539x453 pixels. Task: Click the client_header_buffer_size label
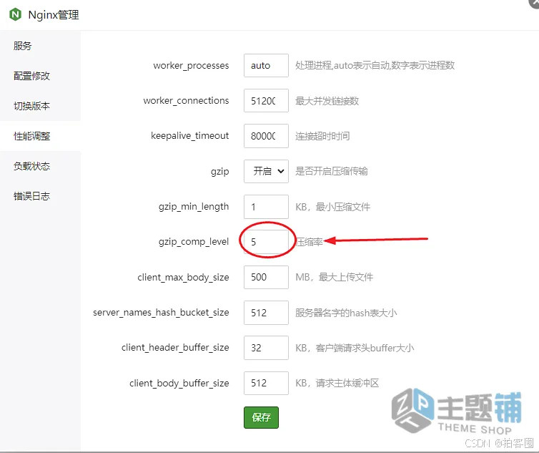175,348
